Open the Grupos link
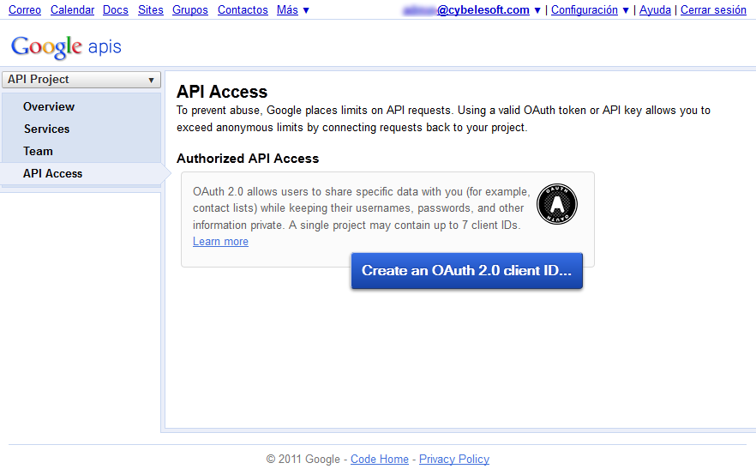This screenshot has height=475, width=756. [190, 10]
